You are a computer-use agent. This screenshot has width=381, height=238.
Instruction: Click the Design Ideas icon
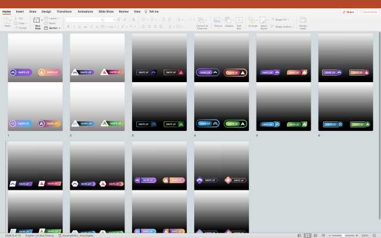tap(303, 21)
